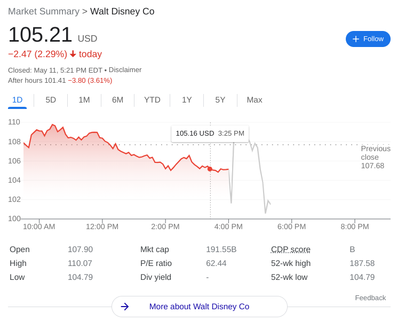Switch to the 5D chart tab

tap(51, 100)
